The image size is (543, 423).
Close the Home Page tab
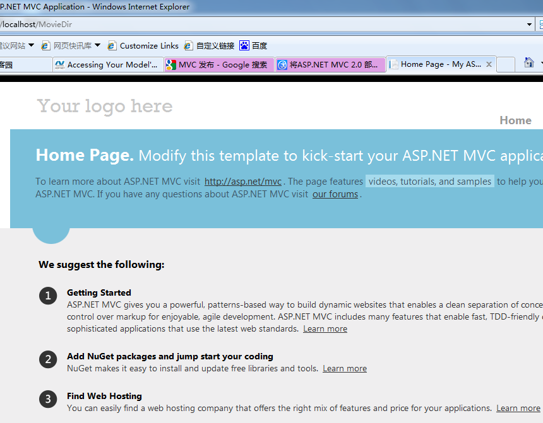point(489,64)
